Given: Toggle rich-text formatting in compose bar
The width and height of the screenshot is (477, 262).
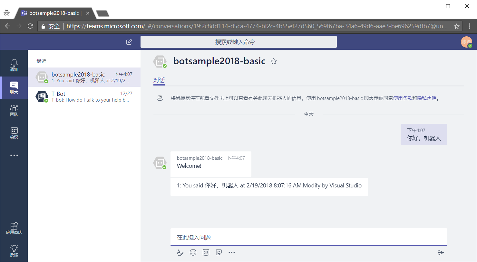Looking at the screenshot, I should click(x=180, y=252).
